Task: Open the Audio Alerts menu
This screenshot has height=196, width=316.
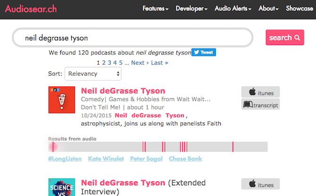Action: click(x=233, y=8)
